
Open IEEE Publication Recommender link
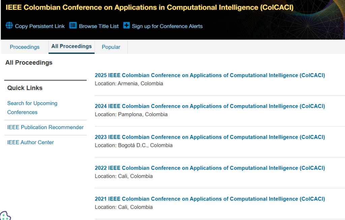coord(45,127)
